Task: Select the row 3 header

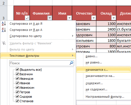Action: (3, 13)
